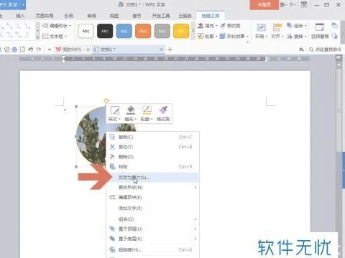
Task: Open ribbon Fill (填充) dropdown arrow
Action: click(216, 26)
